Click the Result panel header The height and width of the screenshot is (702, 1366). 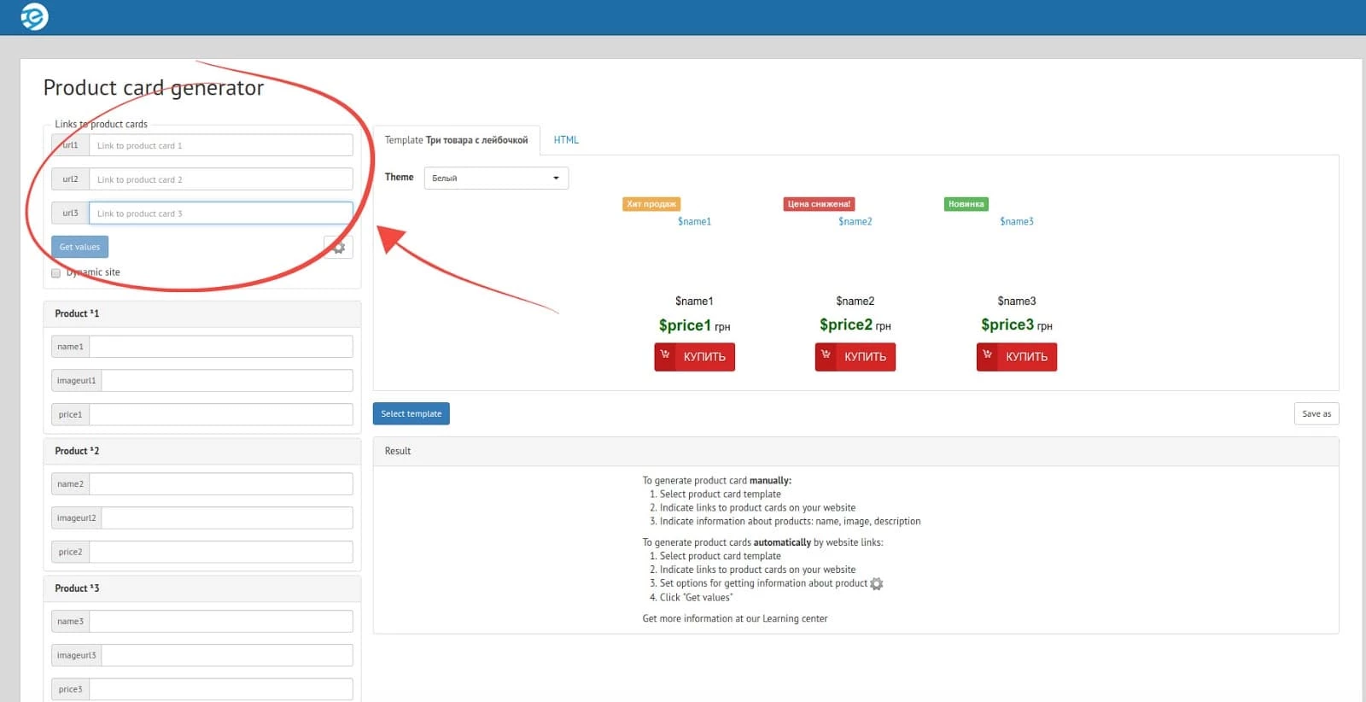[855, 451]
